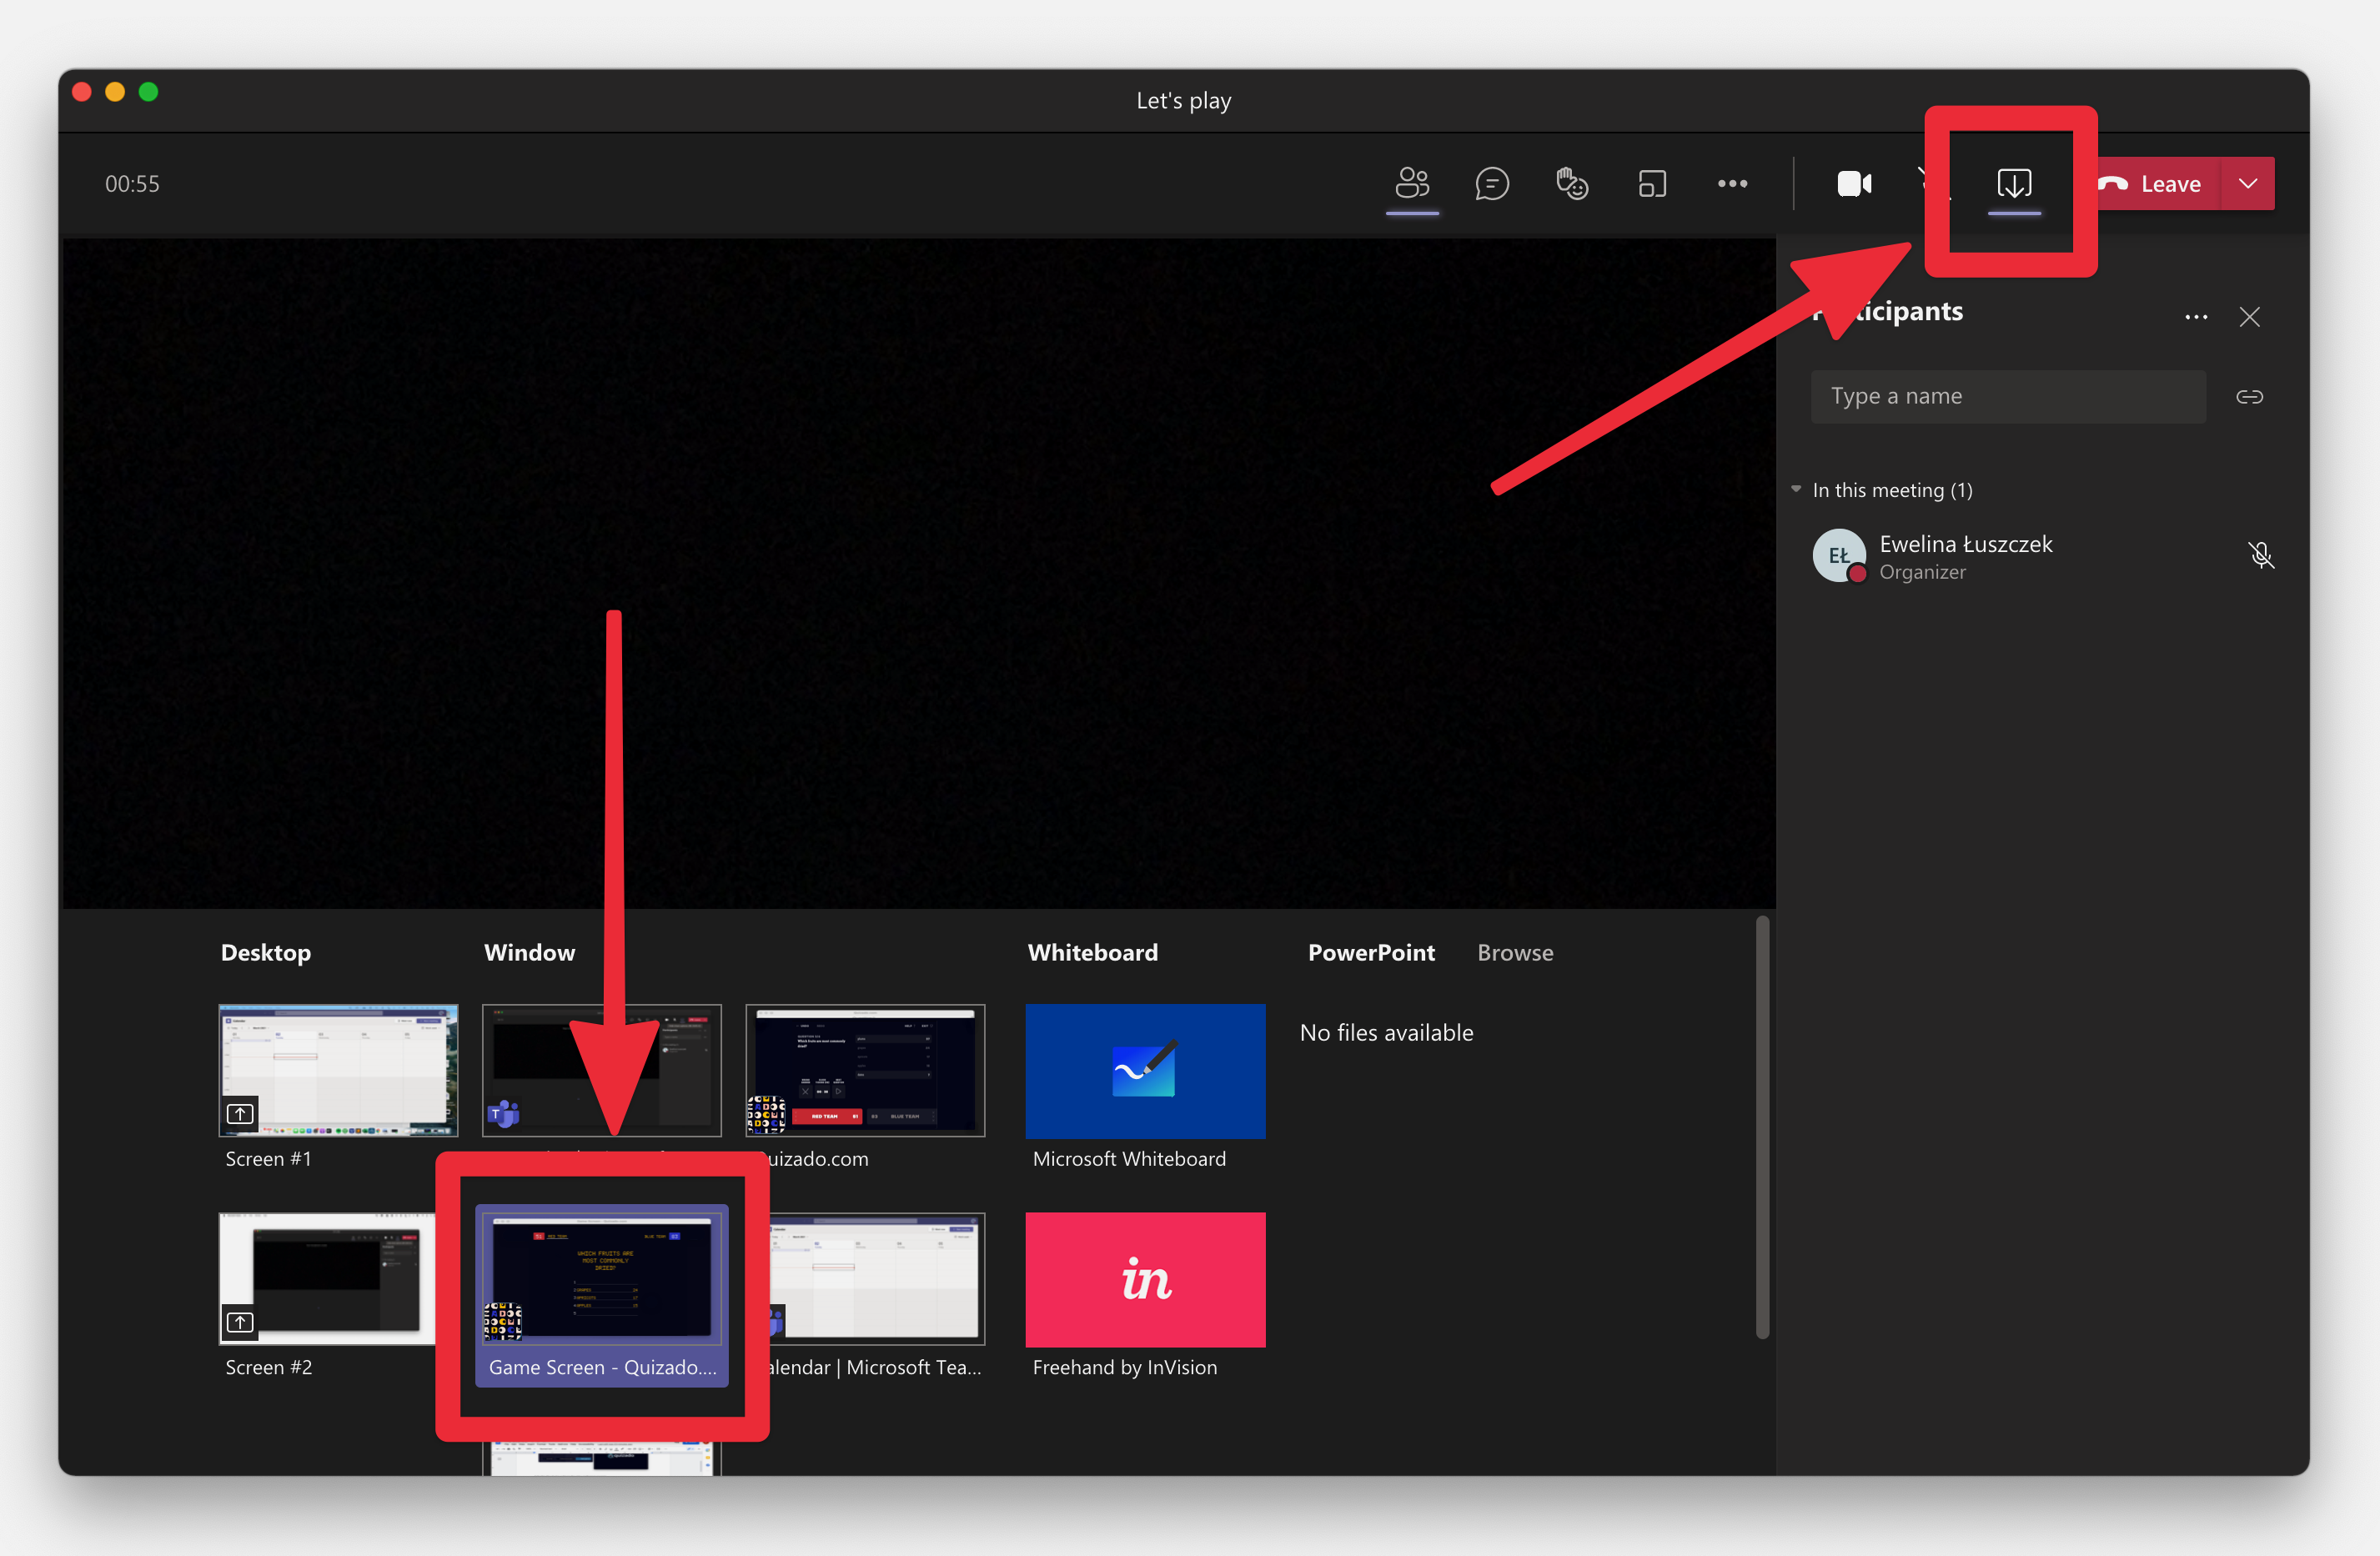Click the share content tray icon

click(x=2014, y=184)
